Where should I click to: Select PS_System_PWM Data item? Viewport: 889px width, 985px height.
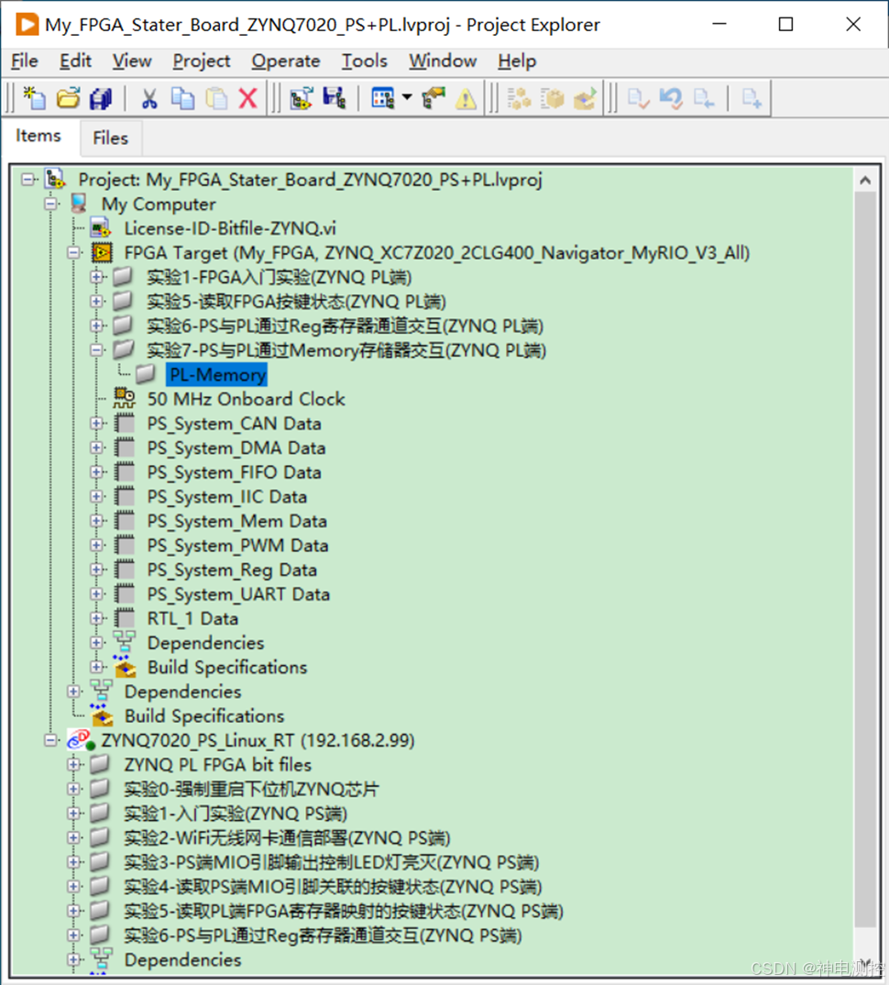coord(237,546)
